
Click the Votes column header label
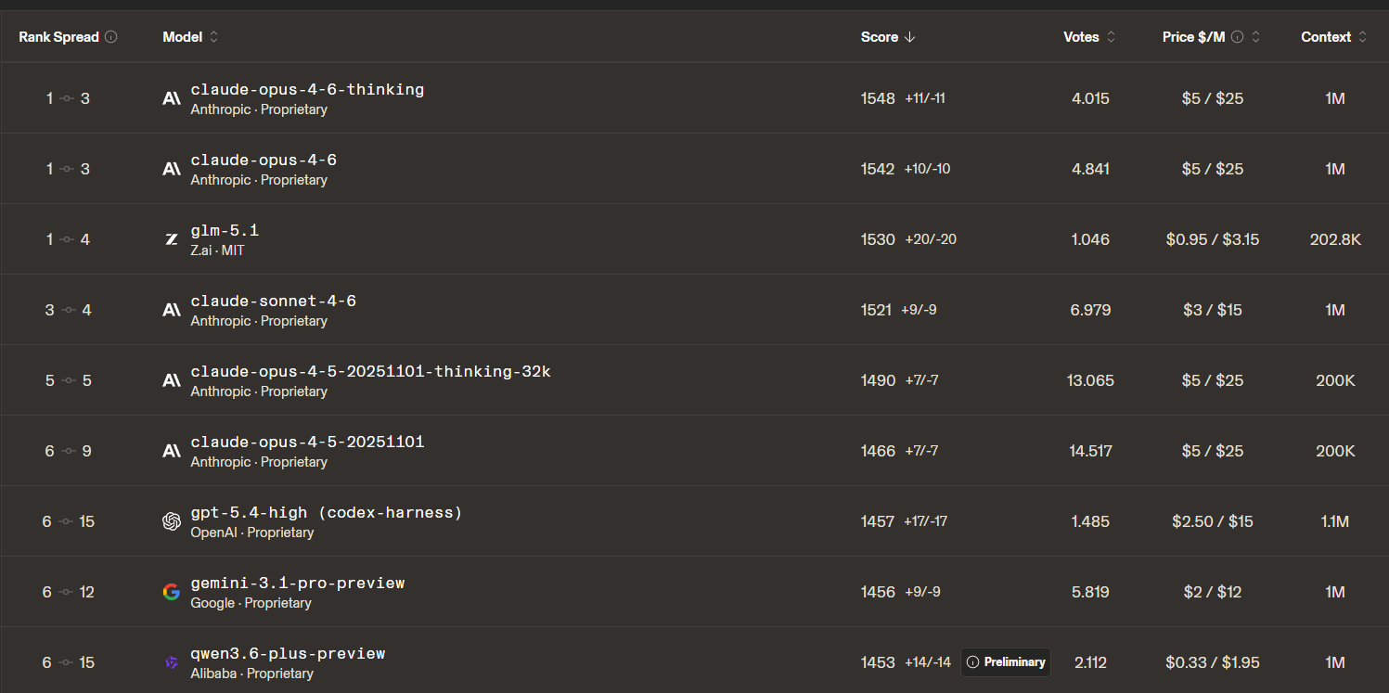(1082, 37)
